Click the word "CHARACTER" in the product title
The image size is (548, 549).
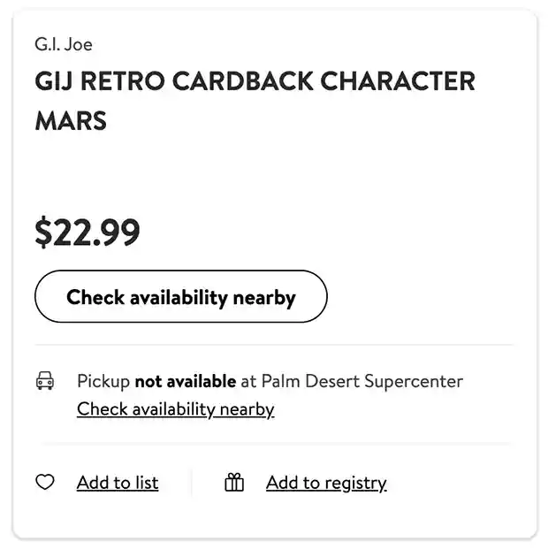click(x=397, y=81)
